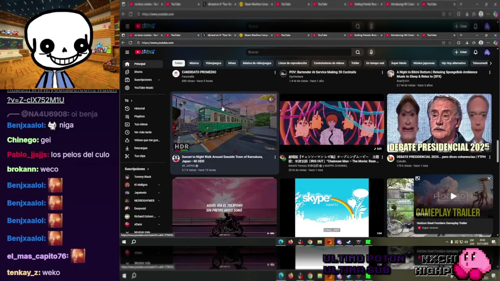This screenshot has width=500, height=281.
Task: Select the Música filter chip
Action: 194,63
